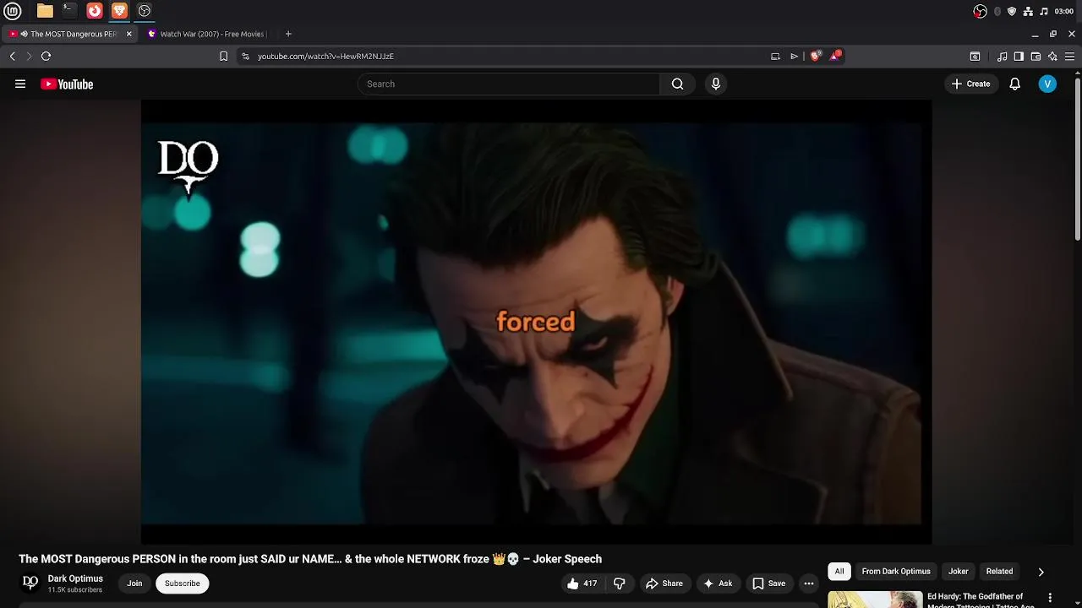Go back to the previous page

click(13, 56)
